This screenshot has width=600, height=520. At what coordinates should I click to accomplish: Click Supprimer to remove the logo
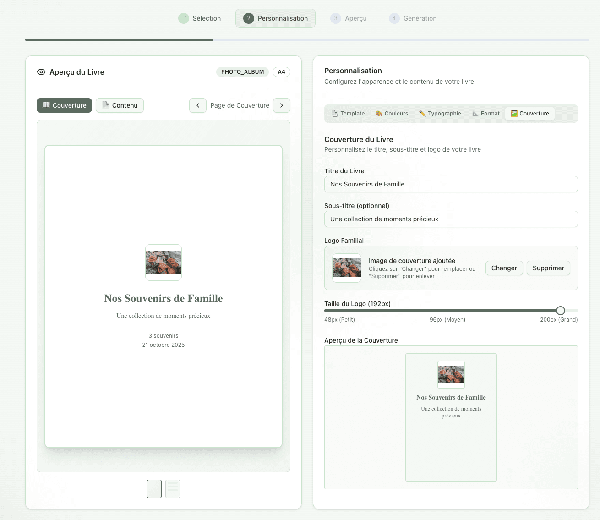click(x=548, y=268)
